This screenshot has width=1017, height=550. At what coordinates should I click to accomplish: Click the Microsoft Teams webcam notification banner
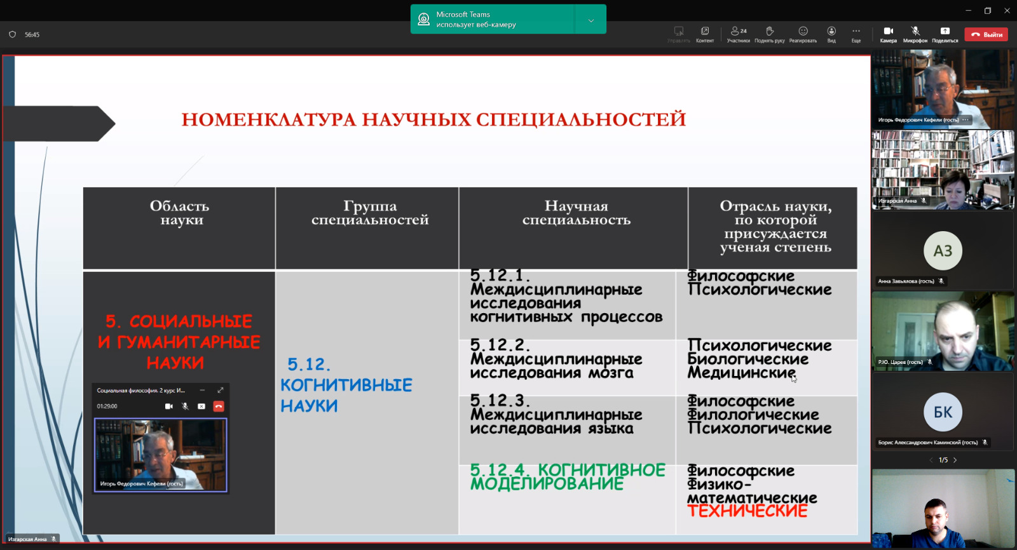tap(493, 20)
